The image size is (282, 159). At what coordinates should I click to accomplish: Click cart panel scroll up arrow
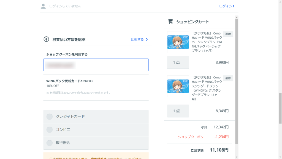pos(237,17)
